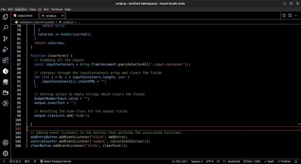Click the forwarded ports indicator showing 0
The image size is (301, 164).
[x=27, y=161]
